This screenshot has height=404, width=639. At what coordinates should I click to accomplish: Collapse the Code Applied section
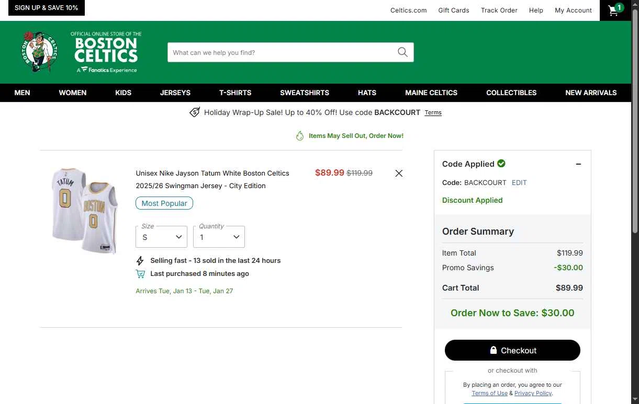click(578, 164)
